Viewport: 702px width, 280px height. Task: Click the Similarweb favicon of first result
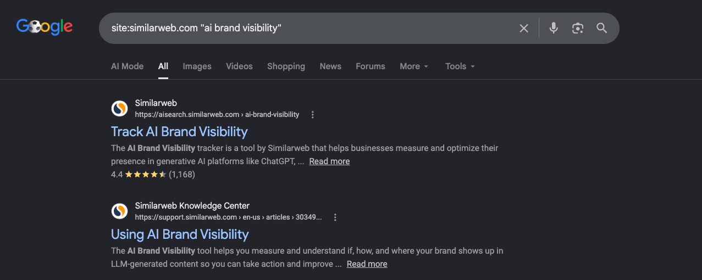click(119, 109)
